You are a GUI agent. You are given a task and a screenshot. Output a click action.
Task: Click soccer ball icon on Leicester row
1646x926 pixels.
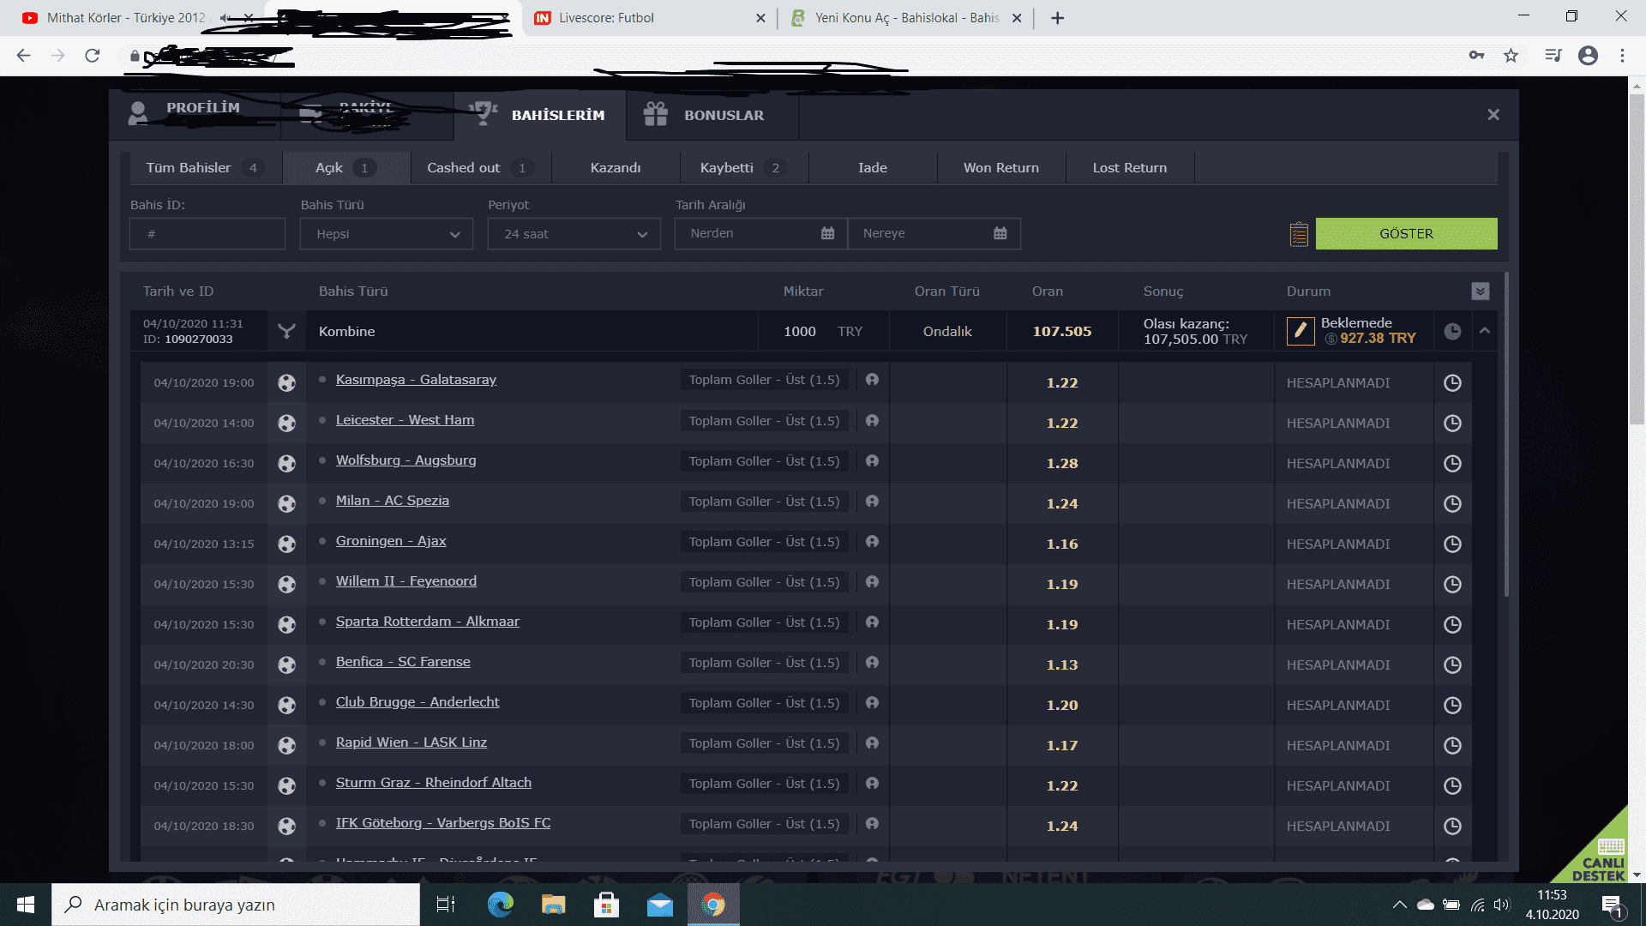(286, 424)
